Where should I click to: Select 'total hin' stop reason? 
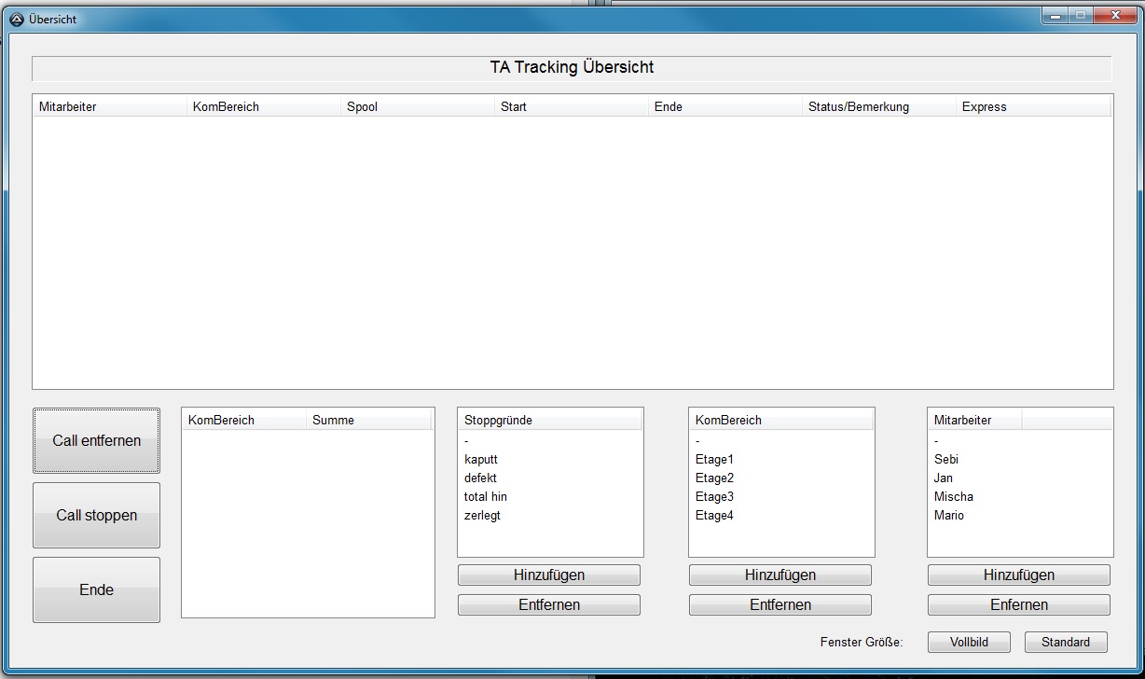(x=486, y=496)
